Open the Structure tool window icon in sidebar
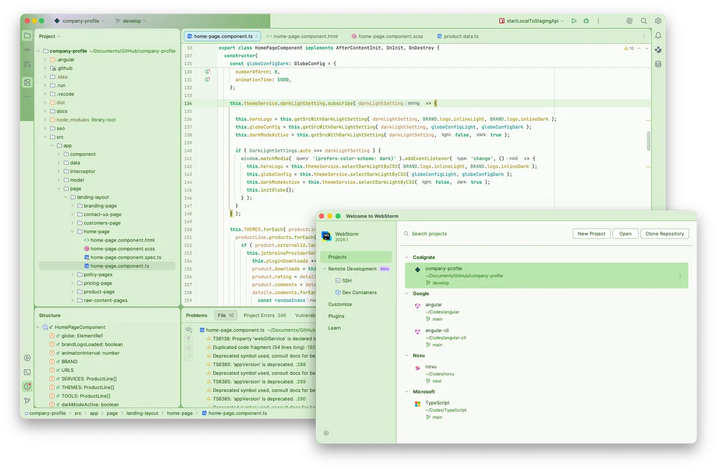The image size is (717, 470). coord(27,82)
